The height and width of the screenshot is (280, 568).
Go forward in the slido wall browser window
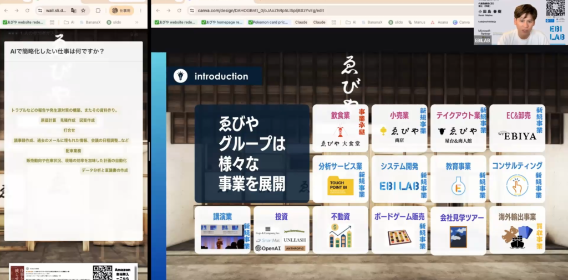pyautogui.click(x=17, y=11)
